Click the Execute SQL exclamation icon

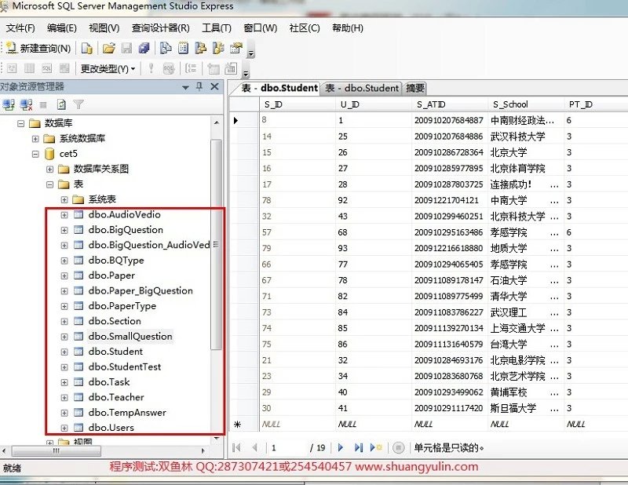pyautogui.click(x=151, y=68)
